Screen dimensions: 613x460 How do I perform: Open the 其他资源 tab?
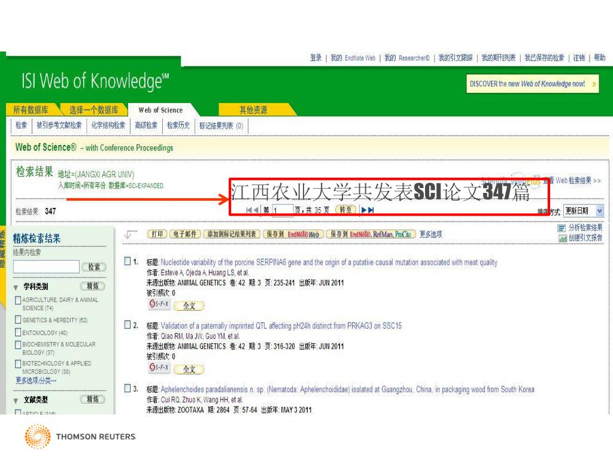coord(253,110)
